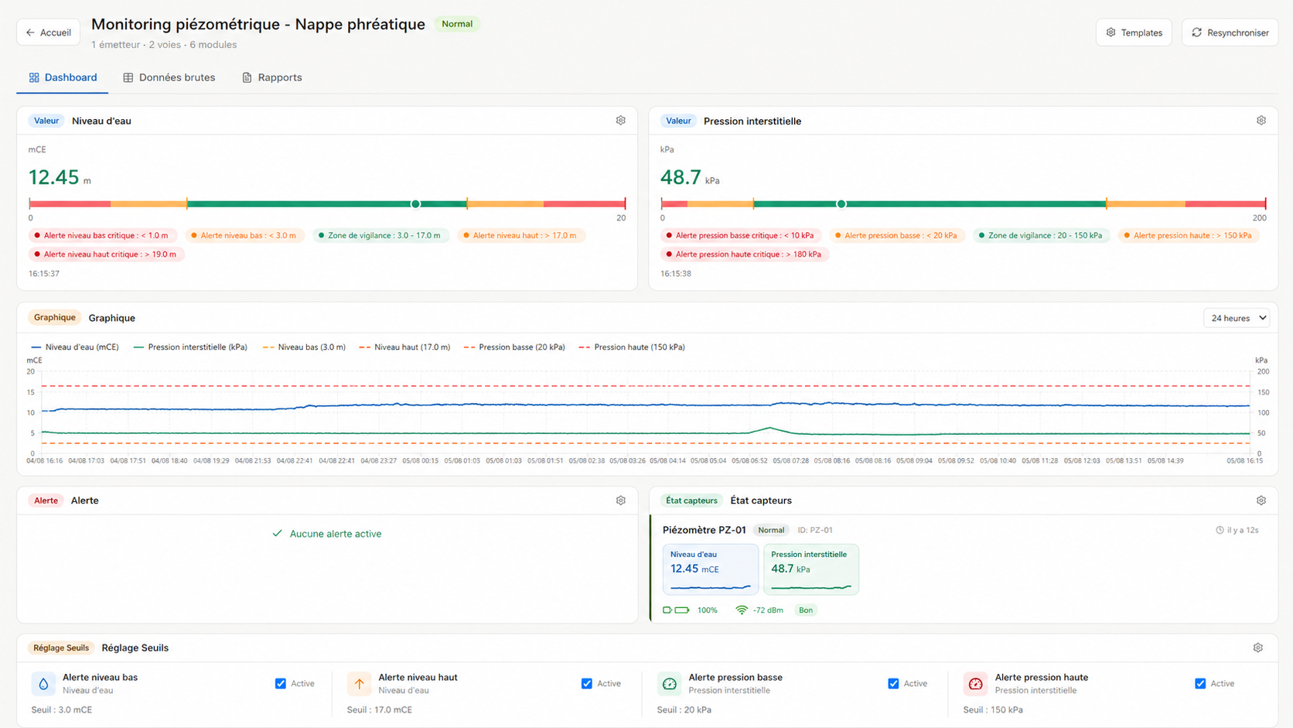Click 'Alerte niveau bas : < 3.0 m' chip

pyautogui.click(x=244, y=235)
